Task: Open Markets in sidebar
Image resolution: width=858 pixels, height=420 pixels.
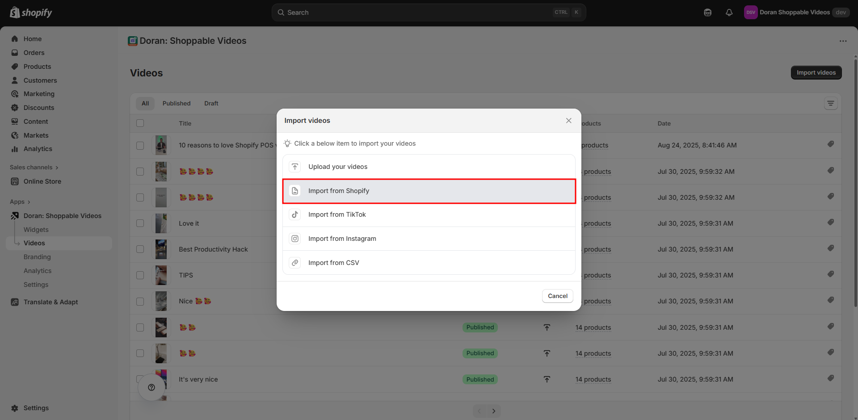Action: coord(36,135)
